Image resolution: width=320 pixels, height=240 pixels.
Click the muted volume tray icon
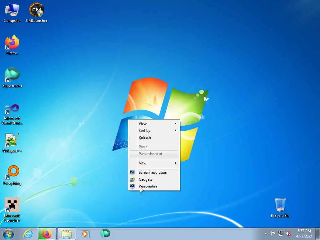click(x=288, y=233)
